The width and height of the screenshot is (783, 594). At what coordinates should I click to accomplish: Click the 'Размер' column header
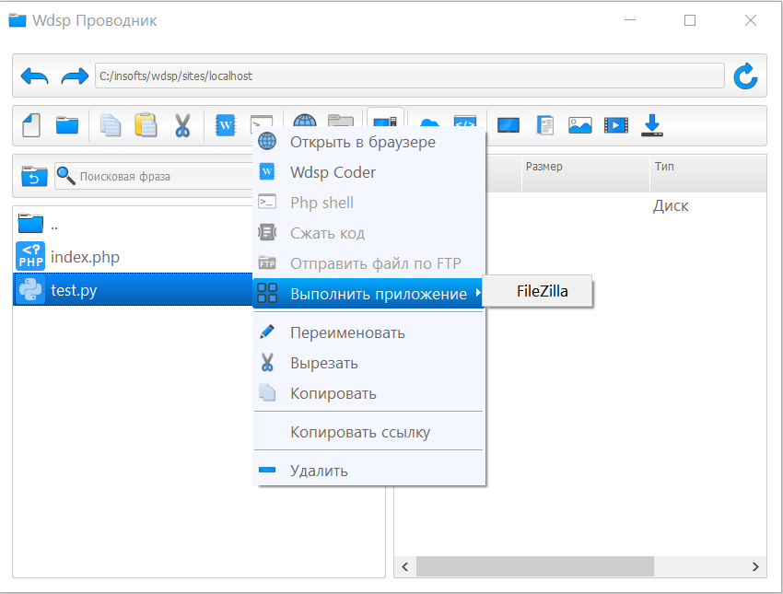click(585, 173)
